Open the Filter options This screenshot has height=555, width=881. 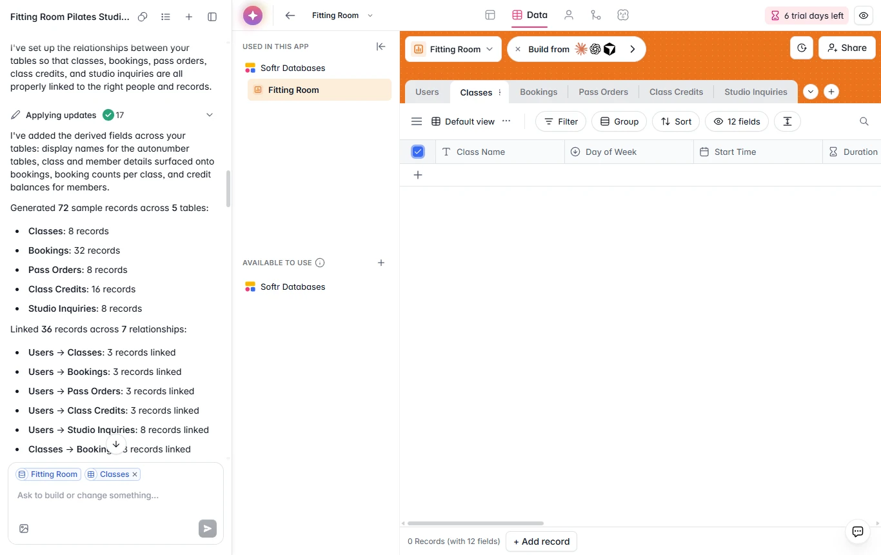point(560,121)
